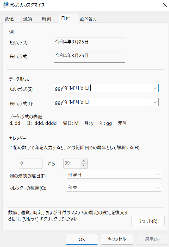The width and height of the screenshot is (169, 247).
Task: Close the 形式のカスタマイズ dialog
Action: click(165, 5)
